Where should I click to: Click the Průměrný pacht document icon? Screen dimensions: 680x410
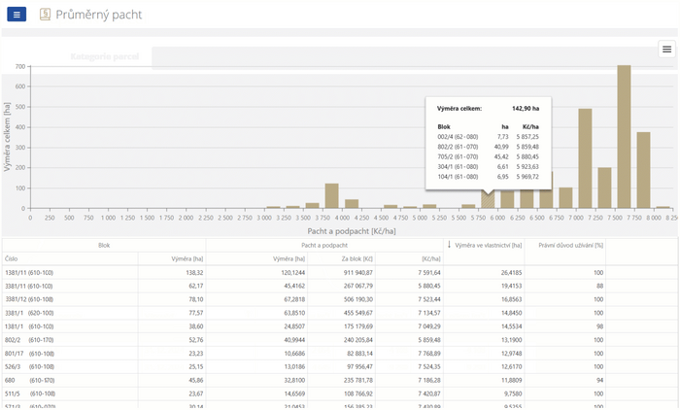[45, 15]
